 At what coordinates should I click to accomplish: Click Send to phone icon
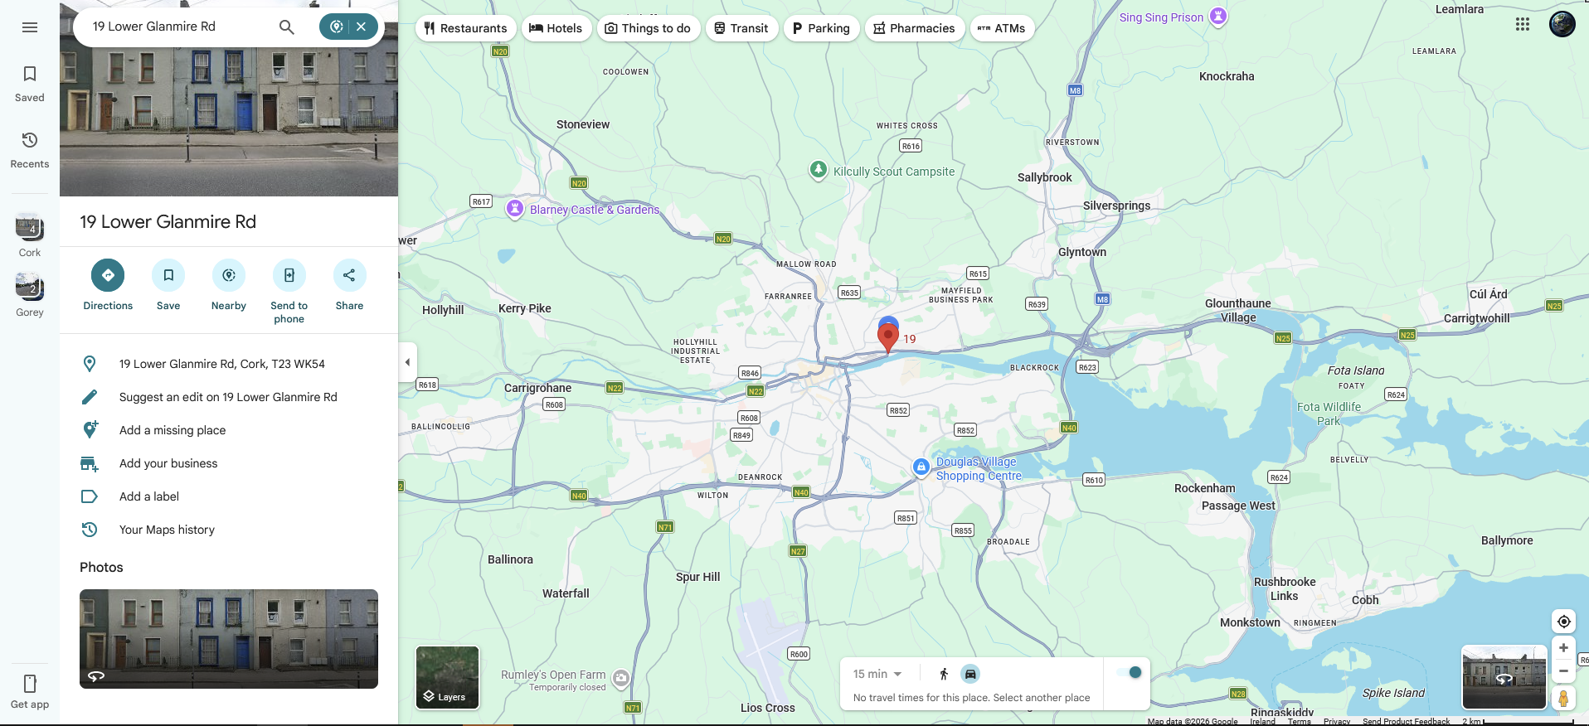pyautogui.click(x=289, y=275)
